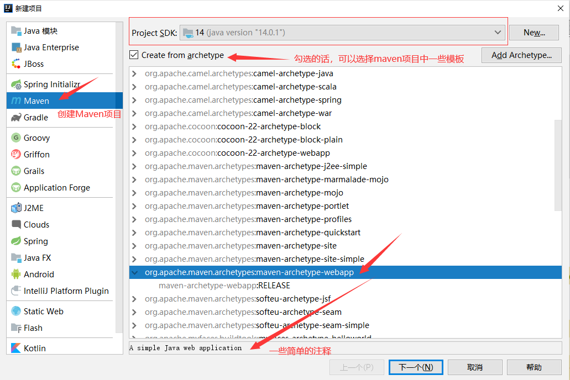This screenshot has height=380, width=570.
Task: Select maven-archetype-profiles row
Action: (x=346, y=219)
